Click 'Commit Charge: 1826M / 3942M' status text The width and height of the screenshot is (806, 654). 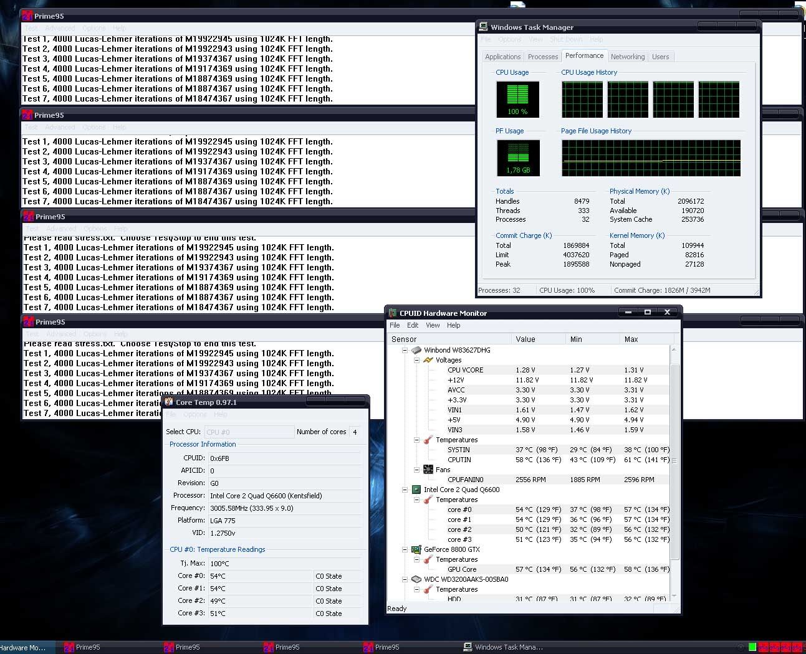click(662, 290)
